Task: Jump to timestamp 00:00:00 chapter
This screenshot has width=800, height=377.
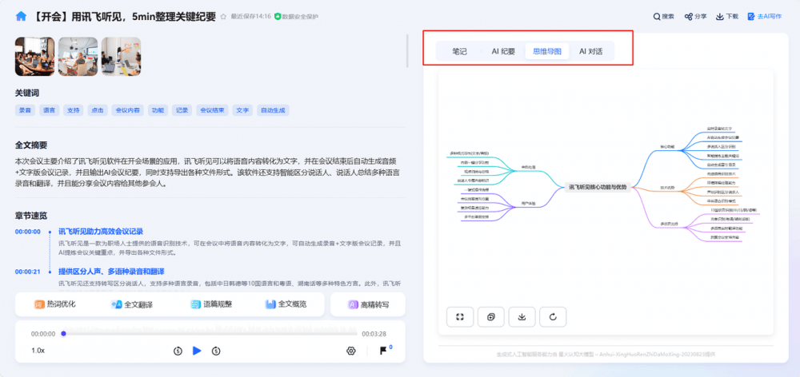Action: (x=27, y=232)
